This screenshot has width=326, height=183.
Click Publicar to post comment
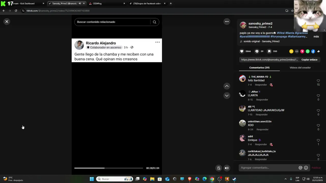coord(316,168)
